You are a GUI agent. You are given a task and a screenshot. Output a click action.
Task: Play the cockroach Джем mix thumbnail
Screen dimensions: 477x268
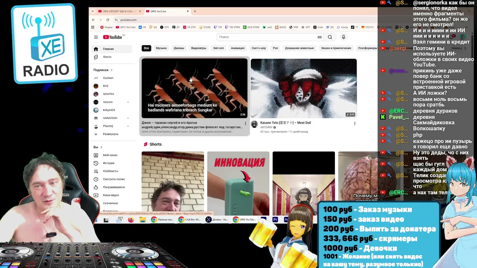(x=195, y=88)
